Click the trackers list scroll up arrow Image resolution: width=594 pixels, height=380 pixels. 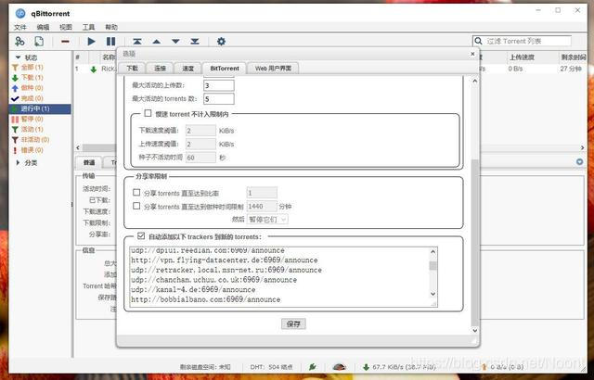pos(433,251)
